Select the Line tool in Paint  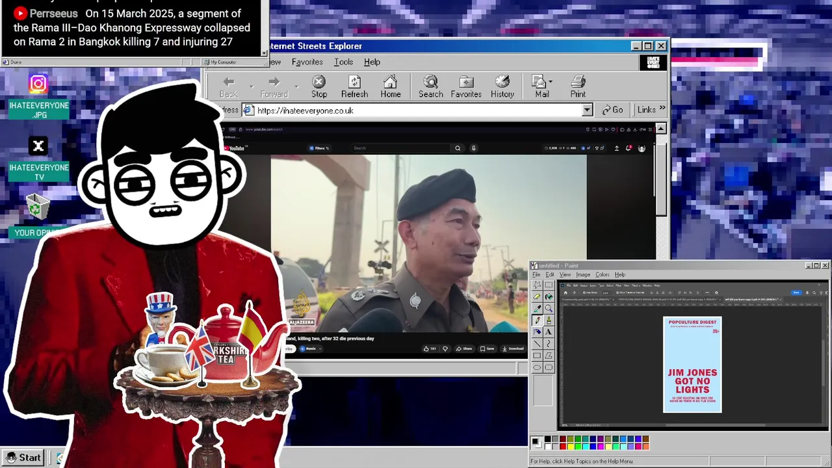tap(536, 343)
